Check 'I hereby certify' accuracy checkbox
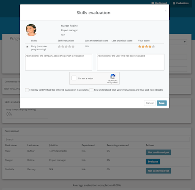 point(27,90)
